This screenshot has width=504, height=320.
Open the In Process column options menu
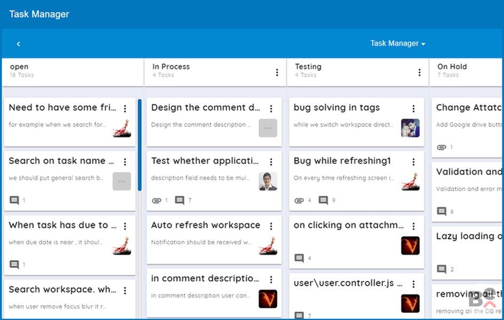tap(277, 73)
